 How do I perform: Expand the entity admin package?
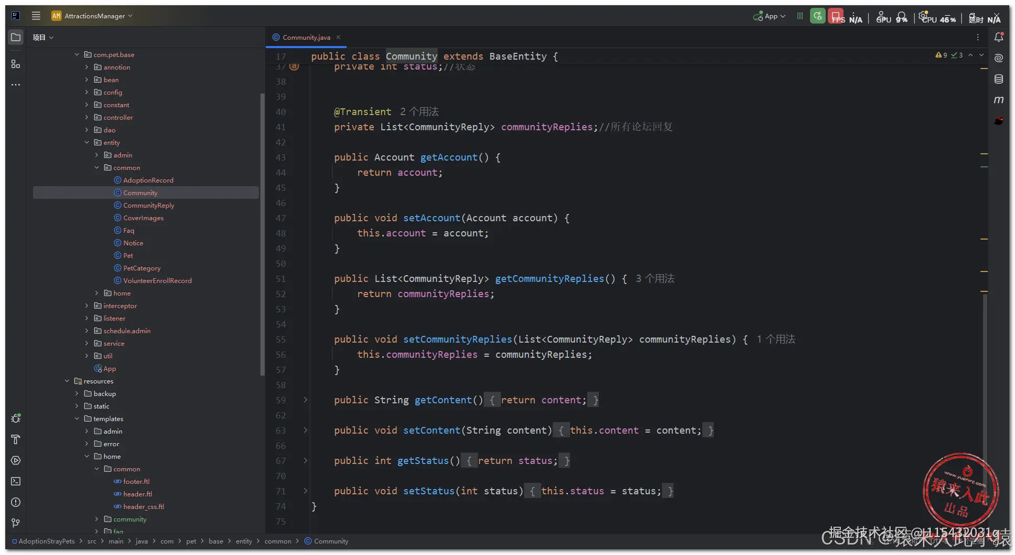click(97, 155)
